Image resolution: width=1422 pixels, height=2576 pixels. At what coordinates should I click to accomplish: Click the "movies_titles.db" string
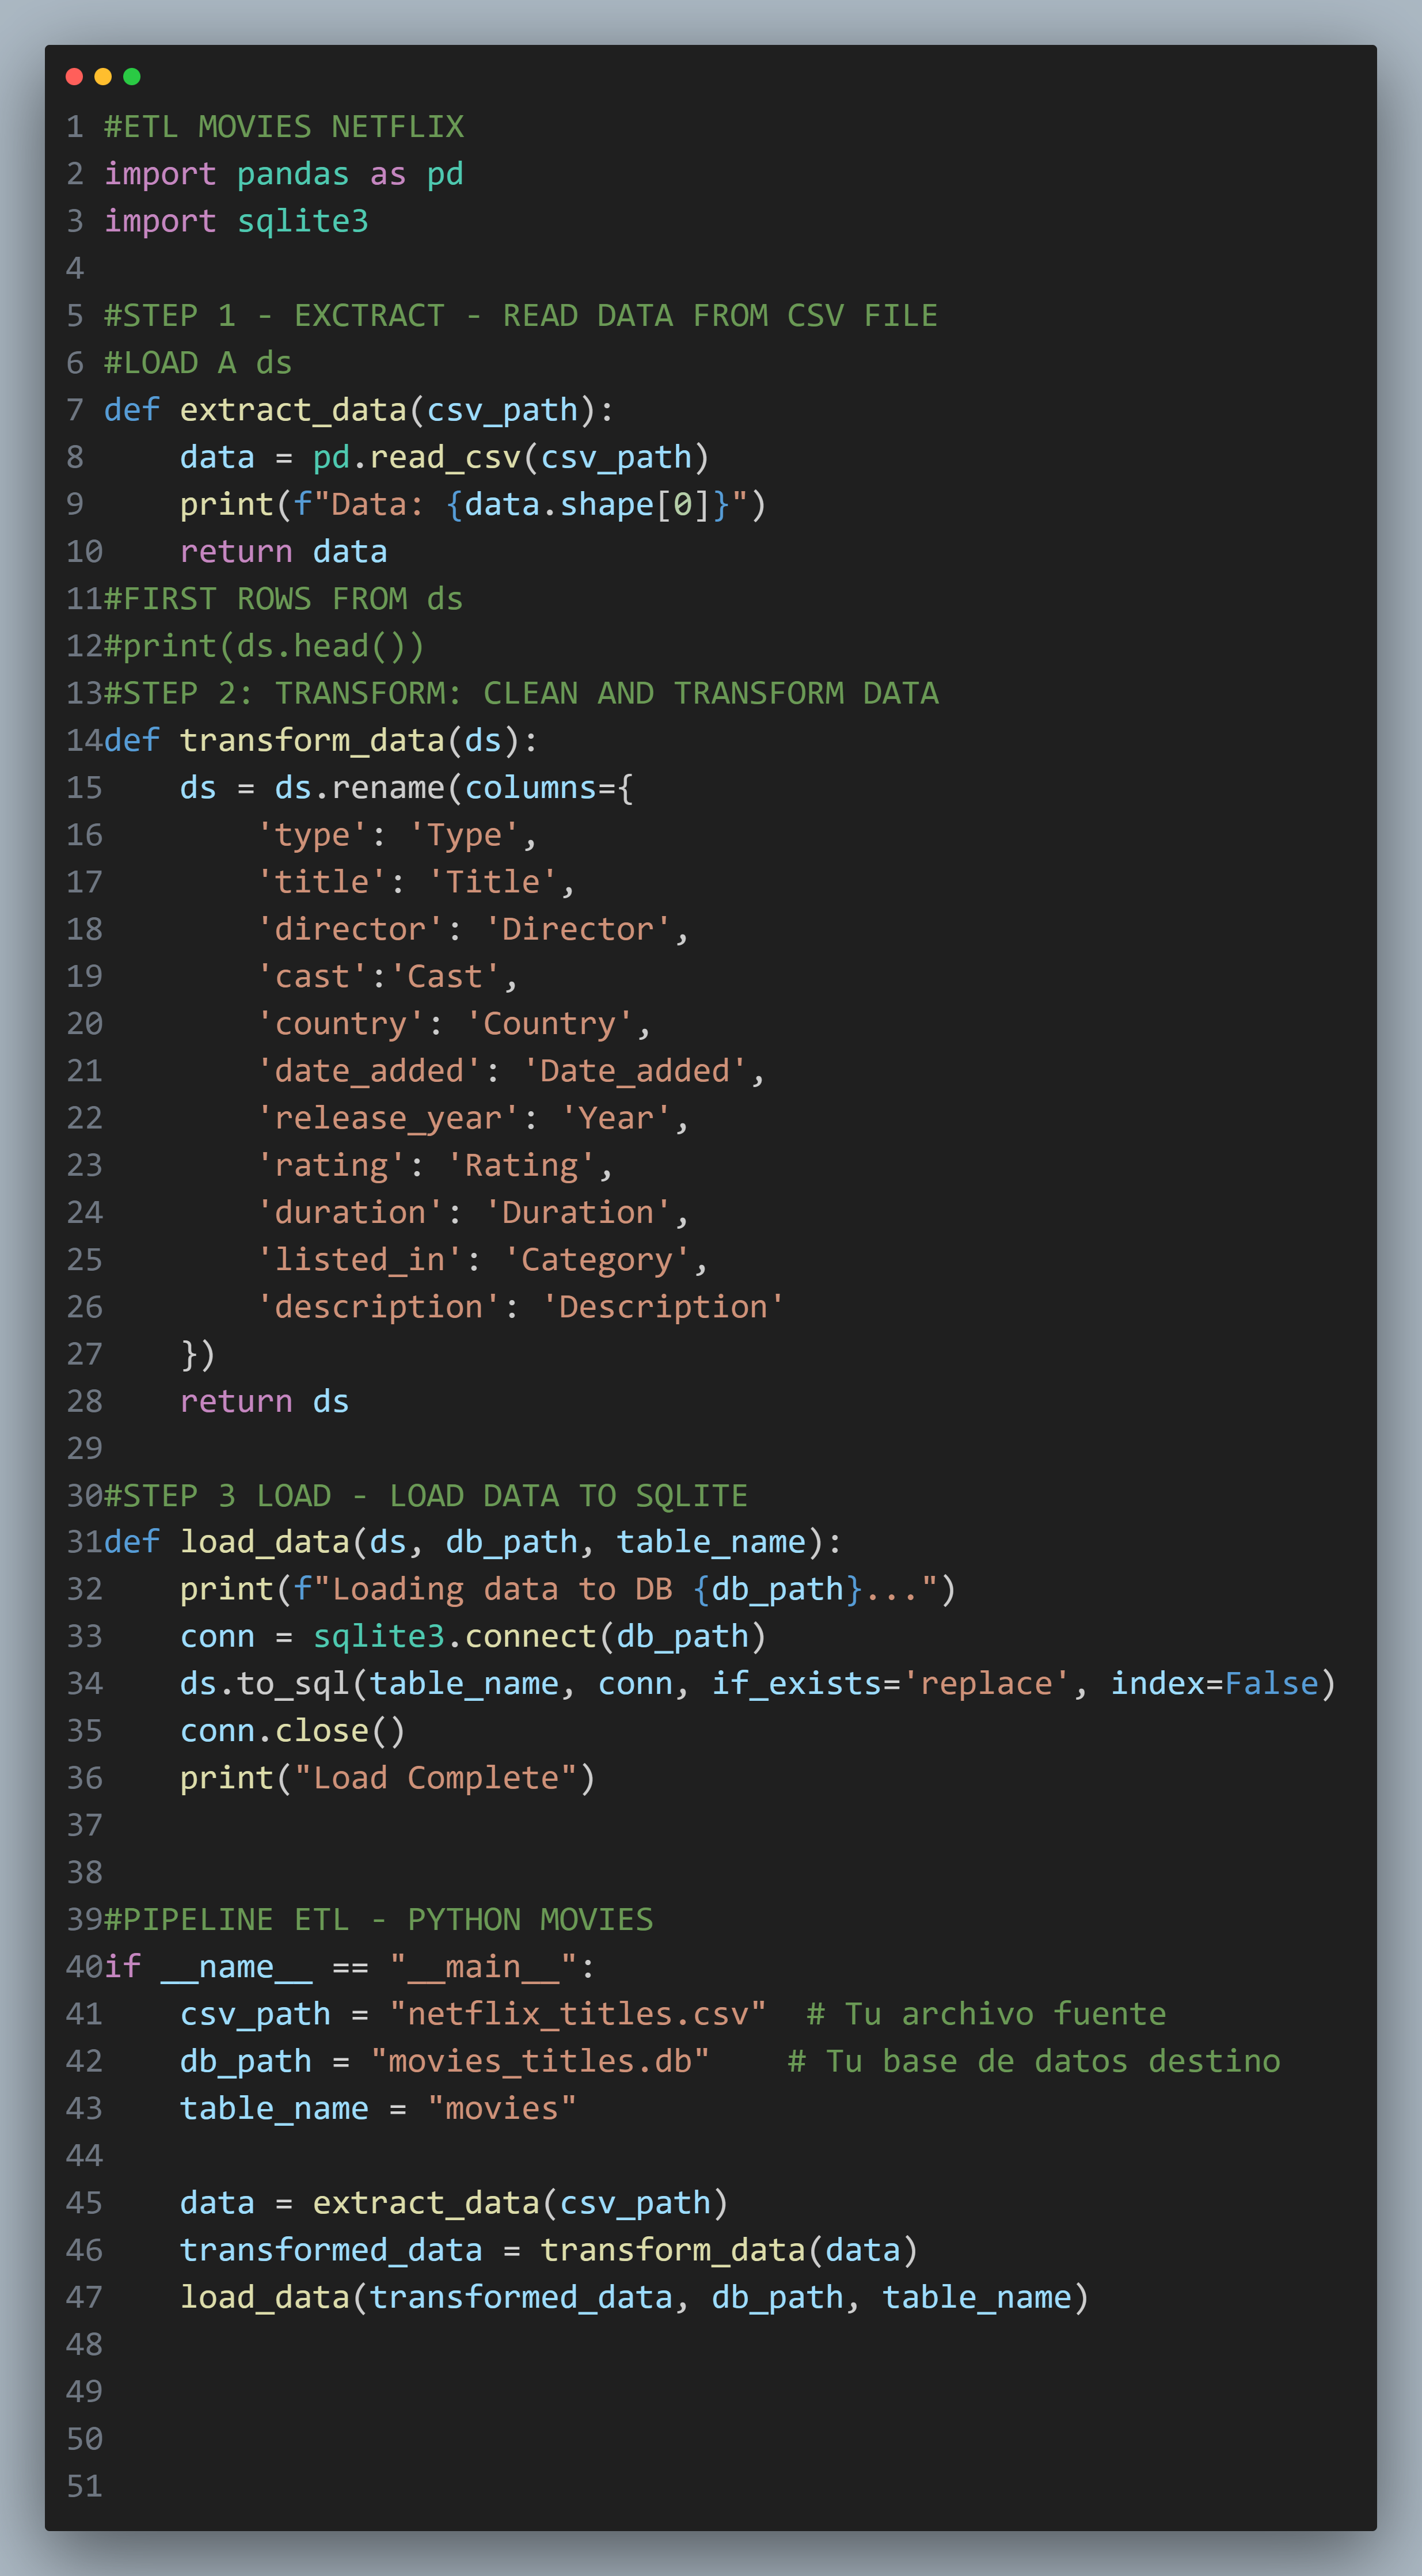[x=540, y=2061]
